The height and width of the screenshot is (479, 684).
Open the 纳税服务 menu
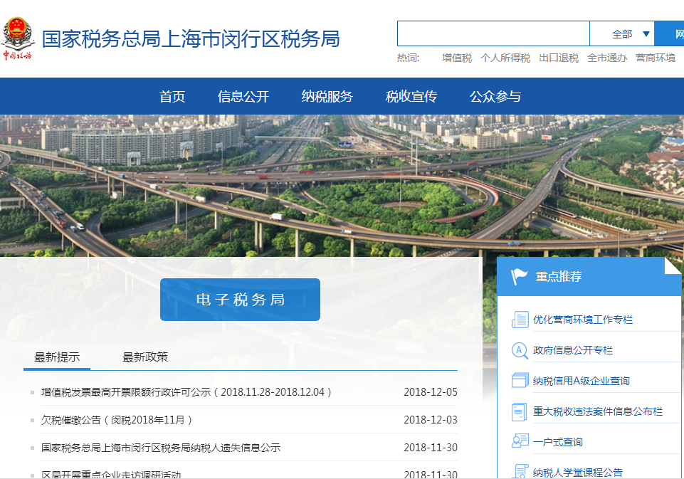click(x=327, y=96)
